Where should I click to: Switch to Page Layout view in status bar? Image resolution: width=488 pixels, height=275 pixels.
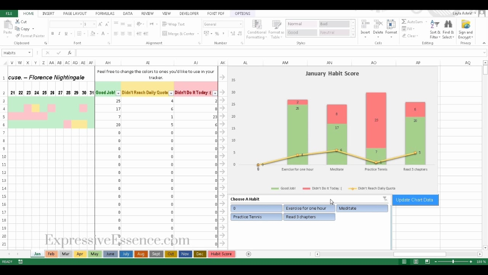pyautogui.click(x=416, y=262)
